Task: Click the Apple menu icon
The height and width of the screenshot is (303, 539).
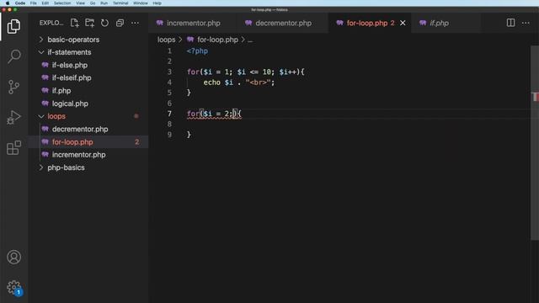Action: pos(8,3)
